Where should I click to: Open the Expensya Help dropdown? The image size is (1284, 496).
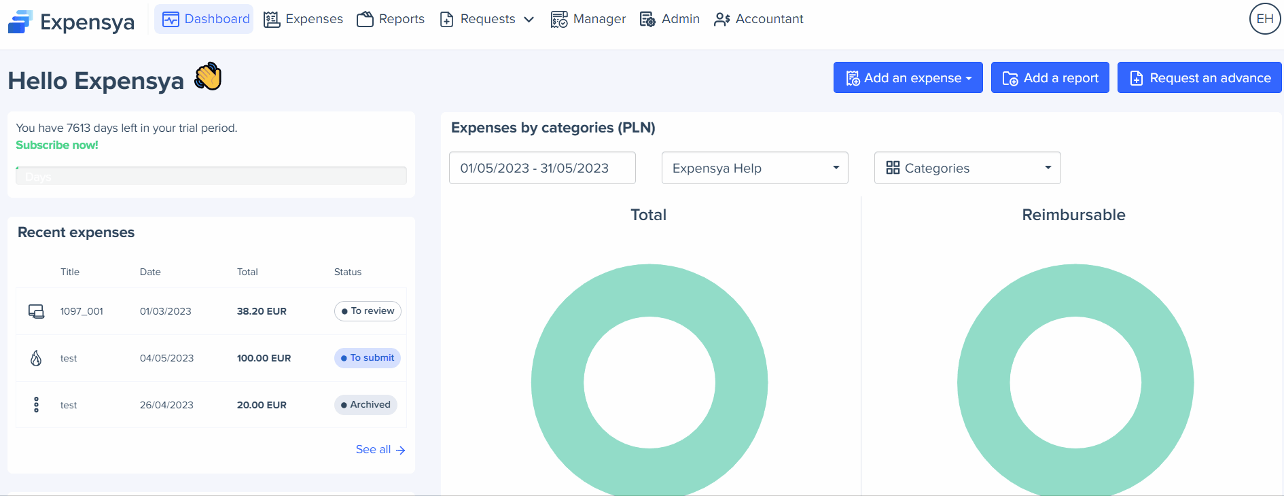(x=754, y=168)
